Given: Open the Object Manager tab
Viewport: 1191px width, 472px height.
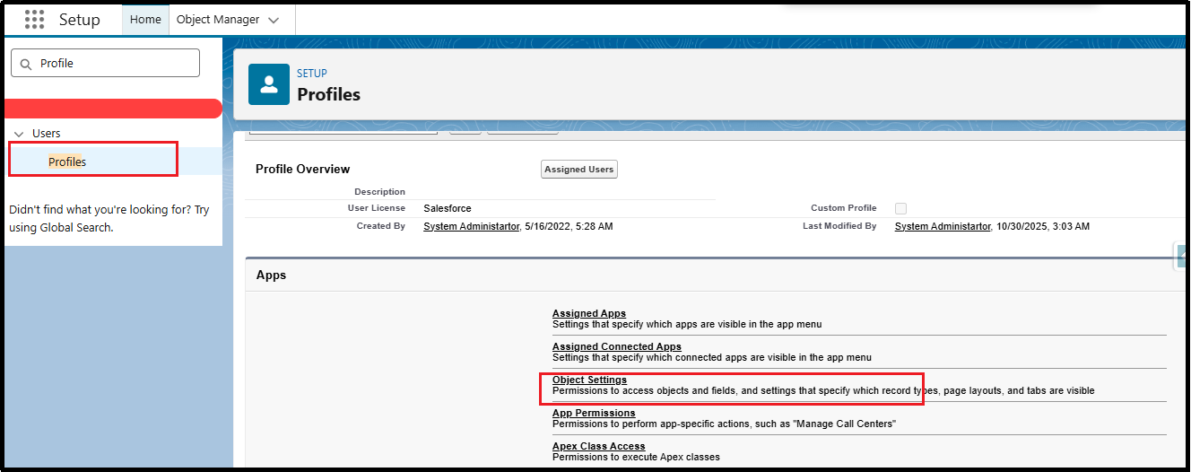Looking at the screenshot, I should point(218,19).
